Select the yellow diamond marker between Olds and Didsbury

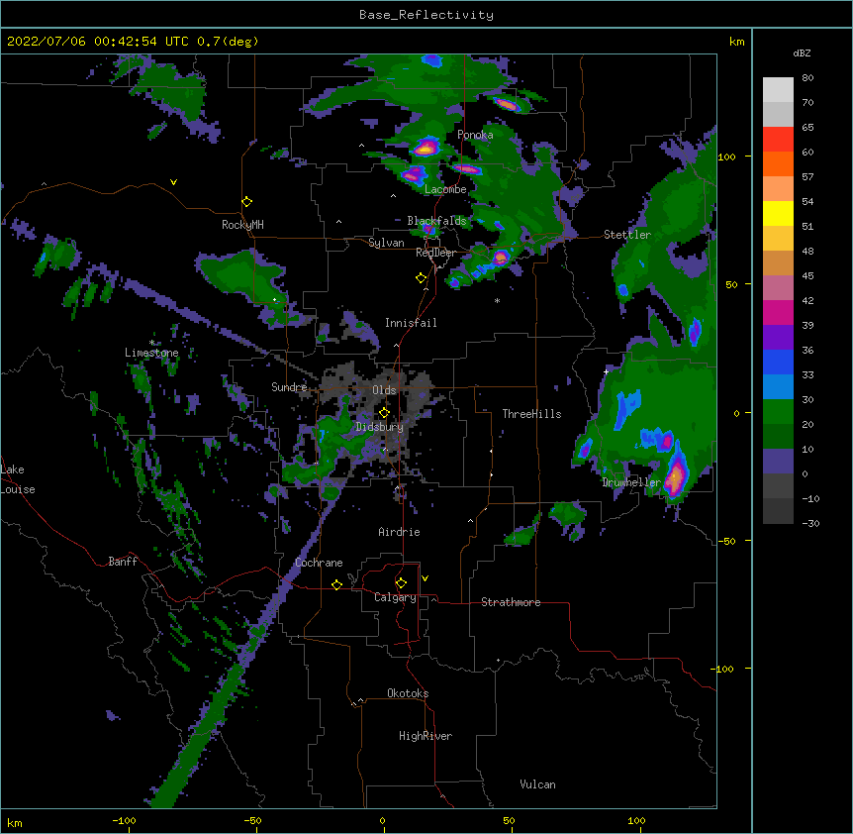click(385, 413)
